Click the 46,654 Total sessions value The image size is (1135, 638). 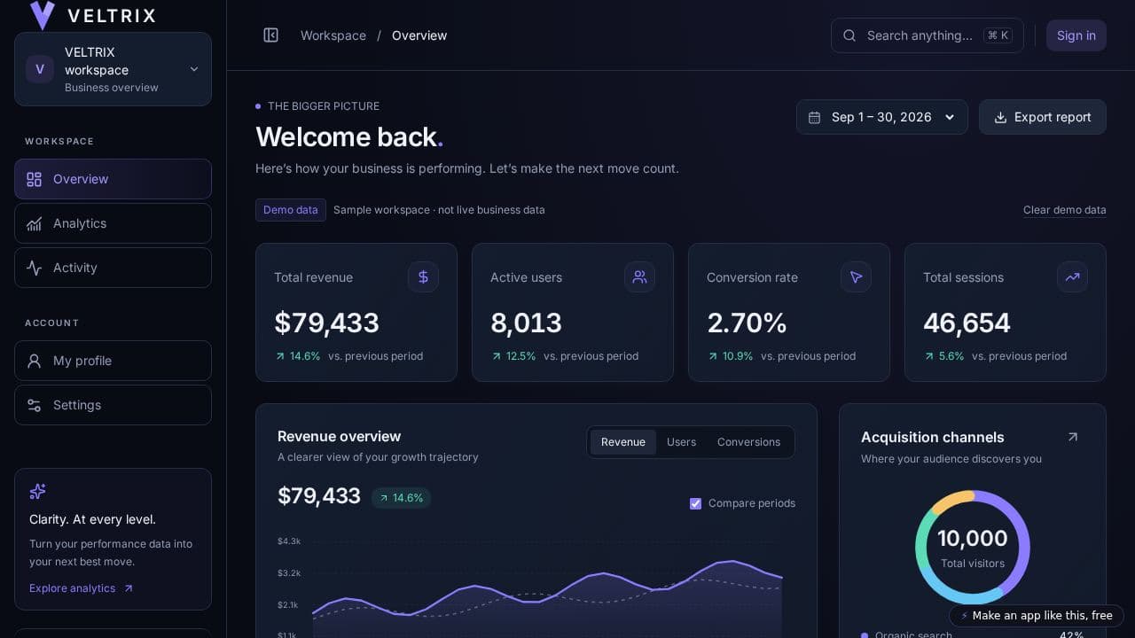[967, 323]
